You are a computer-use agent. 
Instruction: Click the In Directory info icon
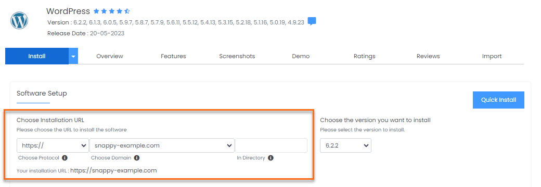270,158
